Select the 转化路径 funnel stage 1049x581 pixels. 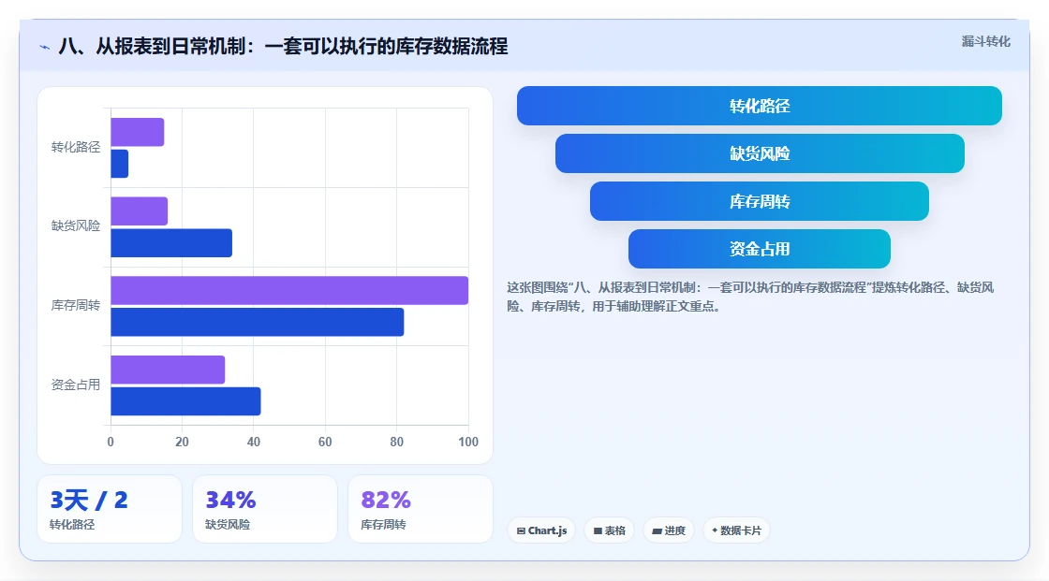[760, 106]
